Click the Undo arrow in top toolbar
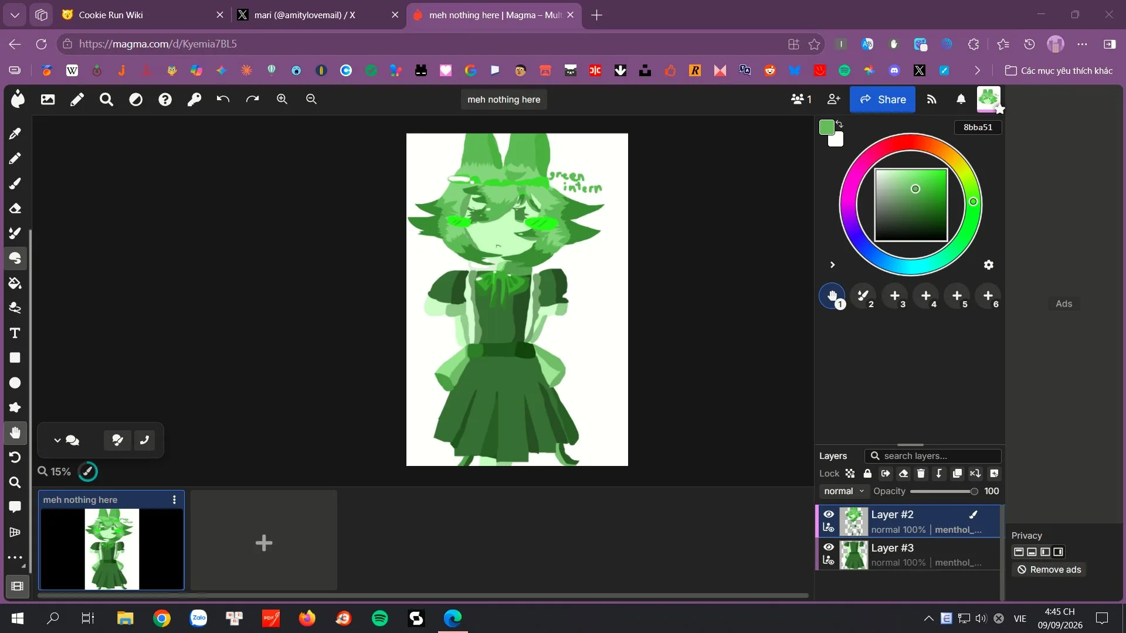 point(223,99)
